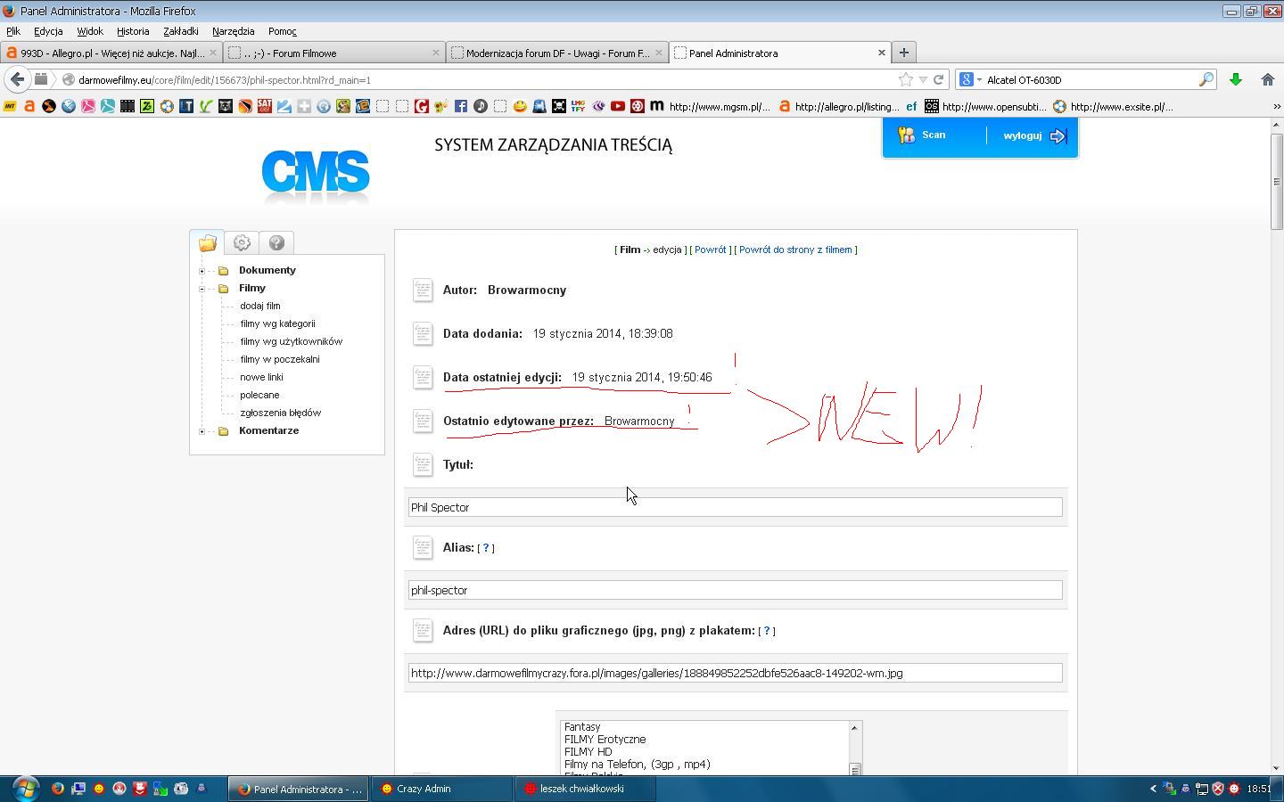
Task: Open the Edycja menu
Action: click(x=48, y=31)
